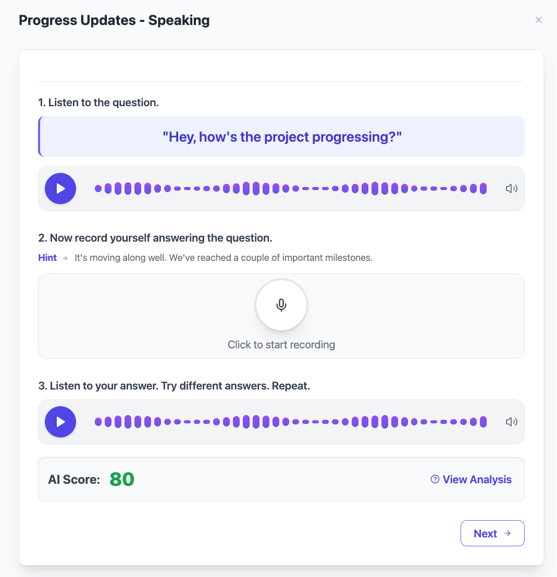Click the question-mark icon beside View Analysis
Screen dimensions: 557x577
point(435,480)
